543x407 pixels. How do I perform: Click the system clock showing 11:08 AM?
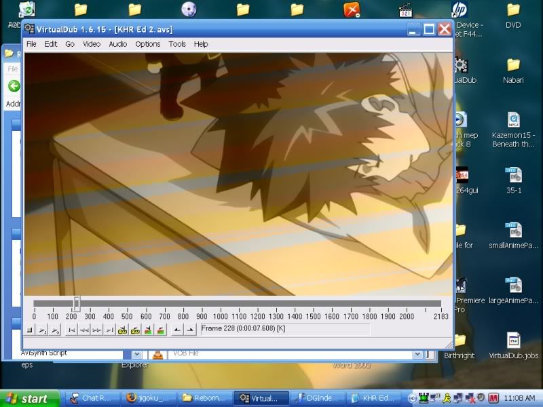[519, 398]
